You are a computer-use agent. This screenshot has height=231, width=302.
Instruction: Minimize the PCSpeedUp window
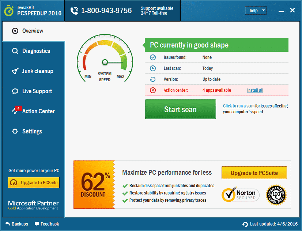click(x=281, y=11)
